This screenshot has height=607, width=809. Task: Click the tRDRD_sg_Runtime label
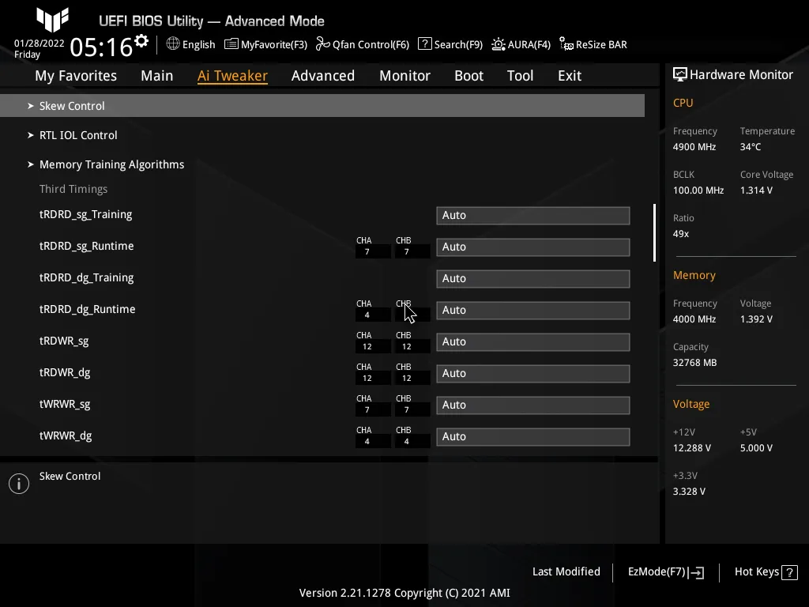86,247
